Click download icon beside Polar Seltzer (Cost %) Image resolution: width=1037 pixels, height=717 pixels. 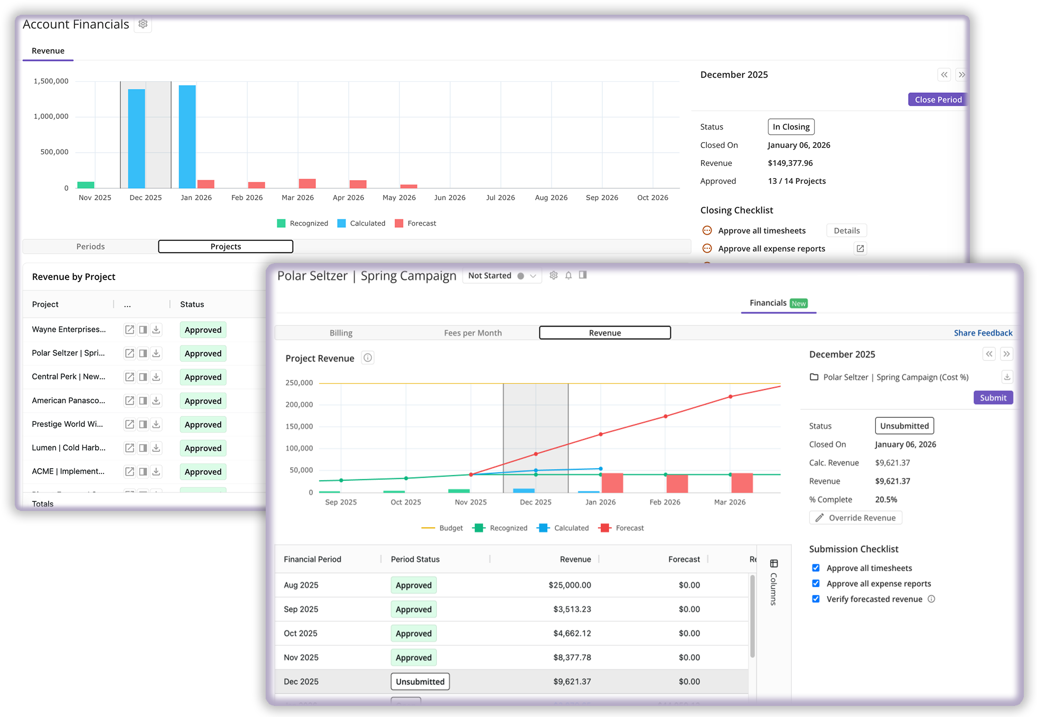(1007, 377)
